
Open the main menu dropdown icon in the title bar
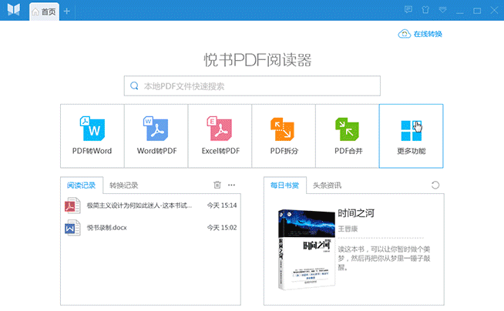(443, 10)
